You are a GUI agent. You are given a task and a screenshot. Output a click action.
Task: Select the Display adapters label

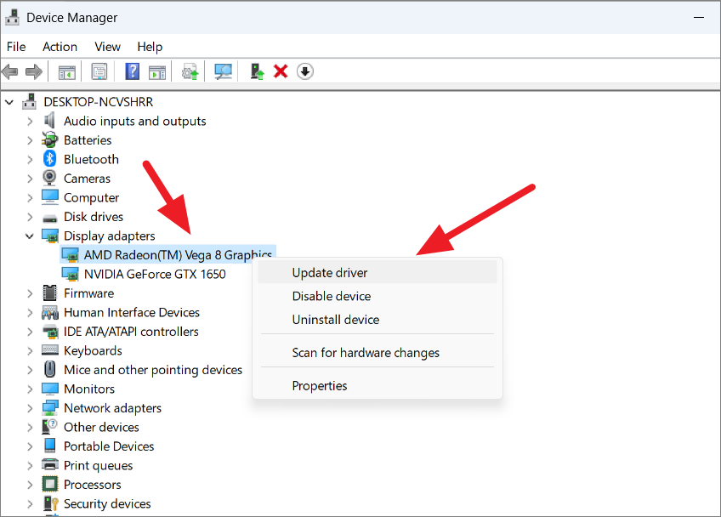(110, 236)
